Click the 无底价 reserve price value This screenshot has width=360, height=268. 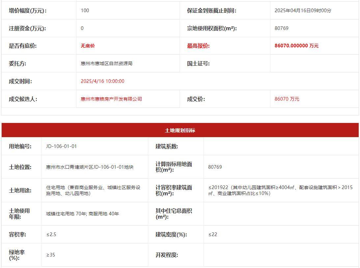(88, 46)
